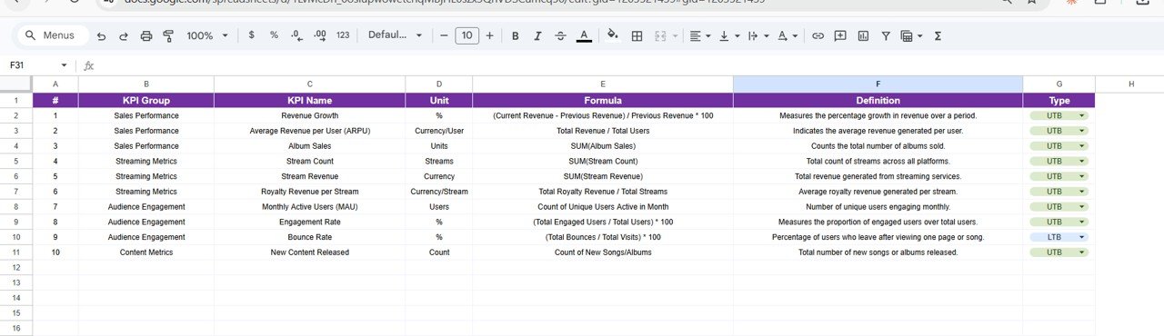Select cell 'Content Metrics'
1164x336 pixels.
click(146, 252)
